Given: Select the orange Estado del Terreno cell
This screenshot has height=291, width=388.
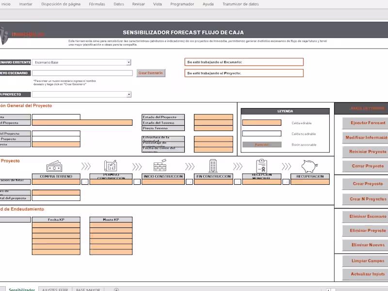Looking at the screenshot, I should [x=213, y=123].
